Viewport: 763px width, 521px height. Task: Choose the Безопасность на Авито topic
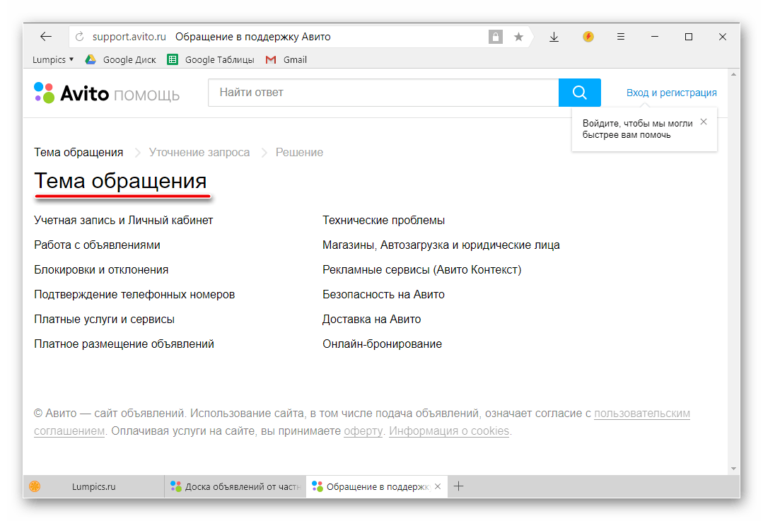point(383,295)
